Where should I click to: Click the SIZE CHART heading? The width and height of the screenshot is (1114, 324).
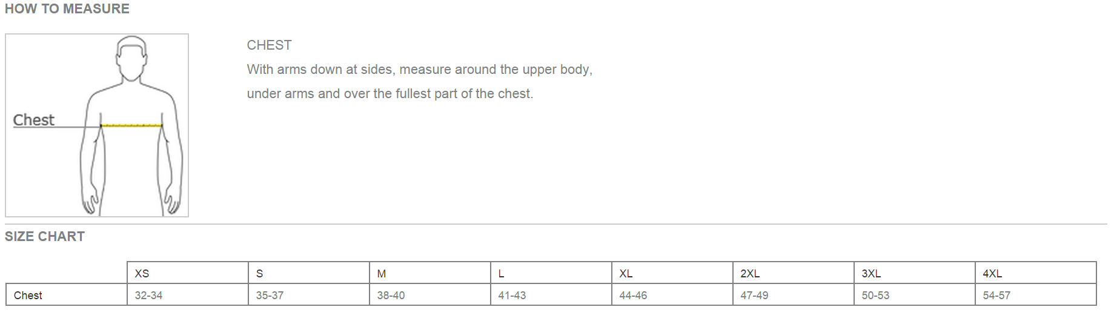(x=45, y=237)
